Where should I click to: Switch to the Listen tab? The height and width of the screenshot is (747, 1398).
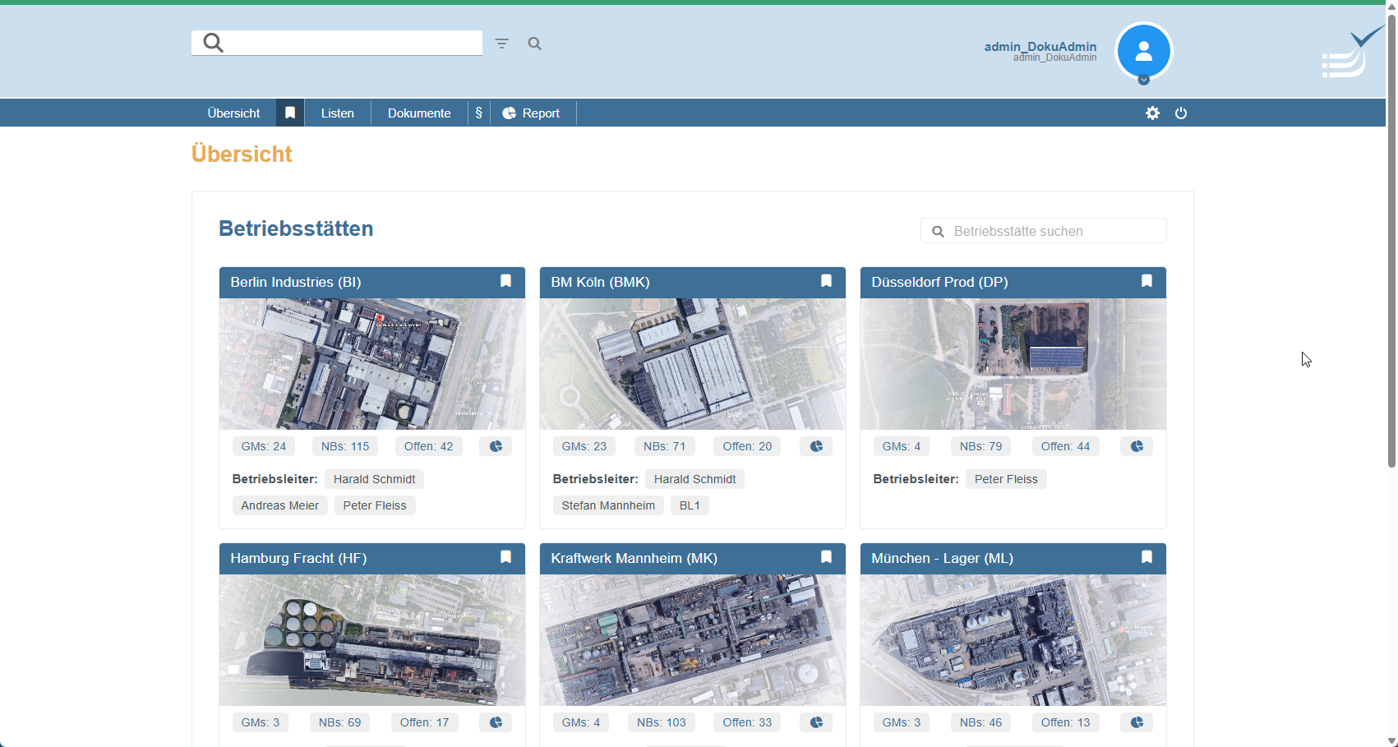click(x=337, y=113)
